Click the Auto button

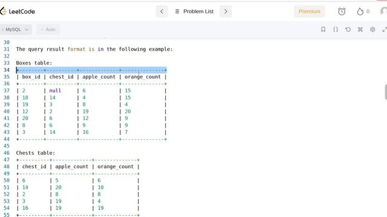(48, 30)
